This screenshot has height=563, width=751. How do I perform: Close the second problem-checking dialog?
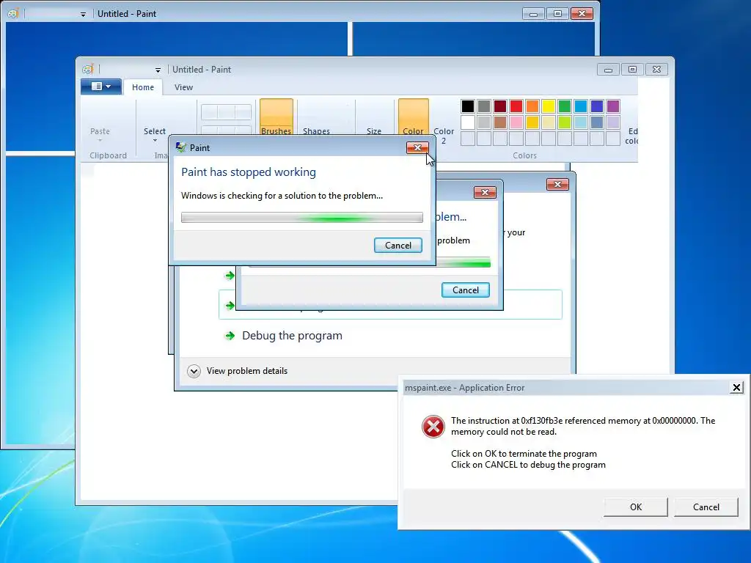click(485, 192)
